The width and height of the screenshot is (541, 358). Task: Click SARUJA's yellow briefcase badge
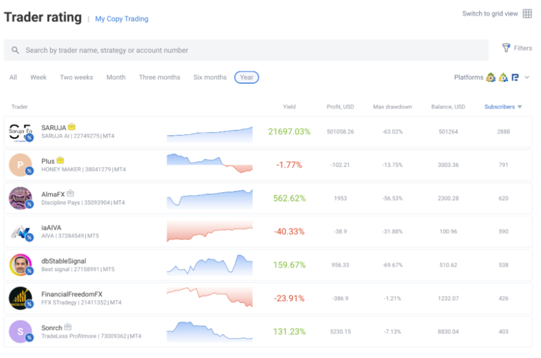[72, 126]
